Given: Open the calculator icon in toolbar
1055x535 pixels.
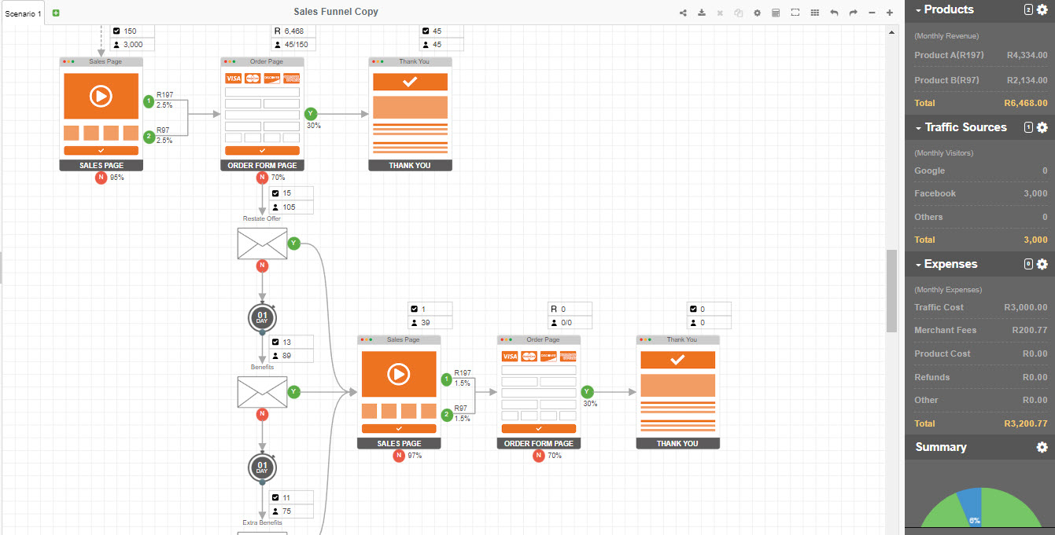Looking at the screenshot, I should pos(776,13).
